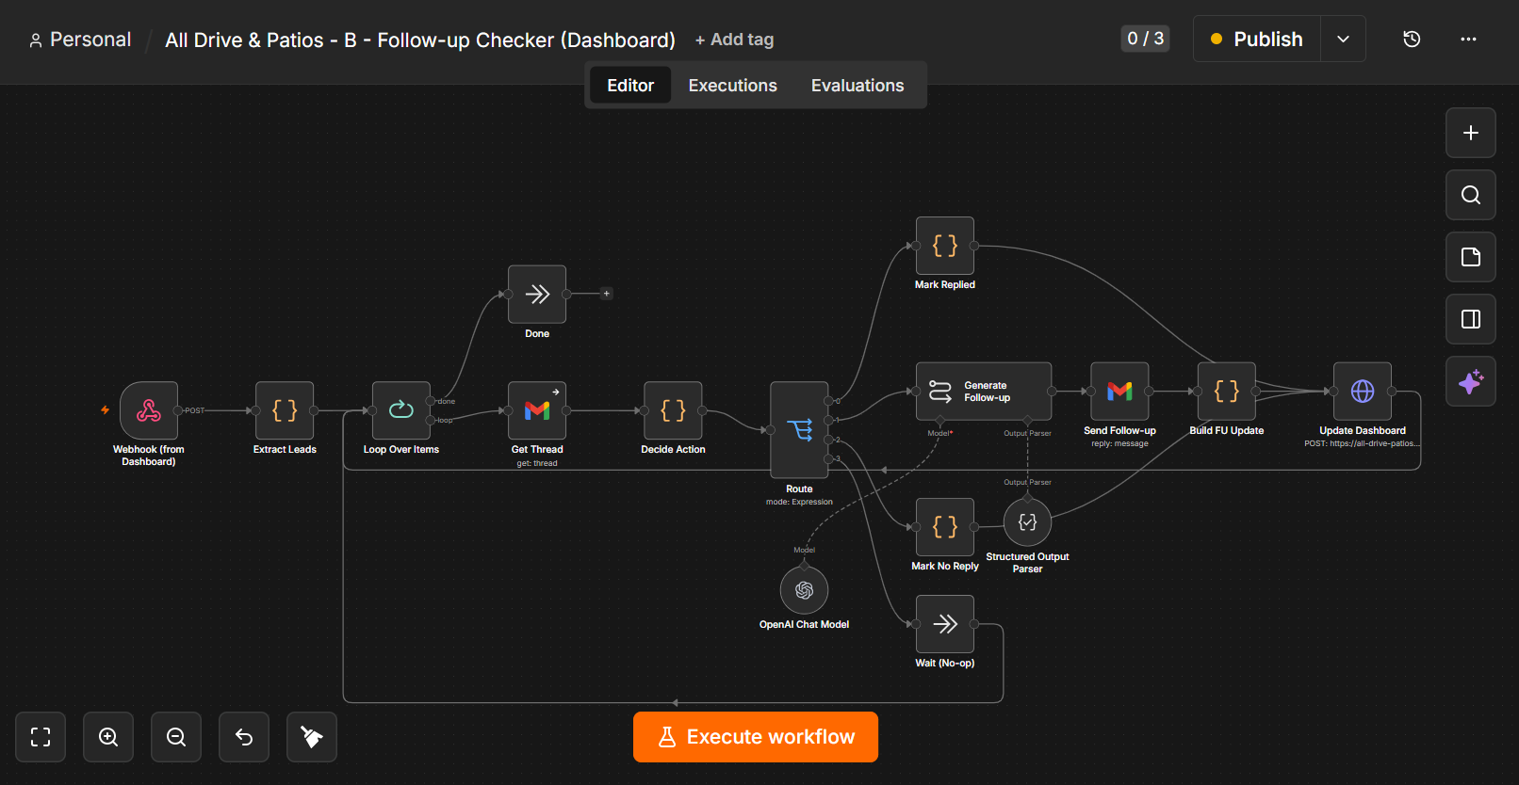
Task: Click the Publish button
Action: point(1257,40)
